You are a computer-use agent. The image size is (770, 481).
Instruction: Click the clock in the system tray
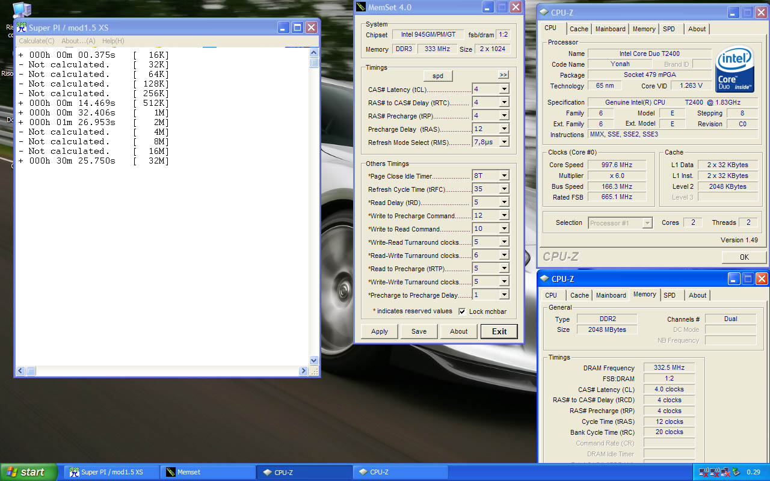click(753, 472)
